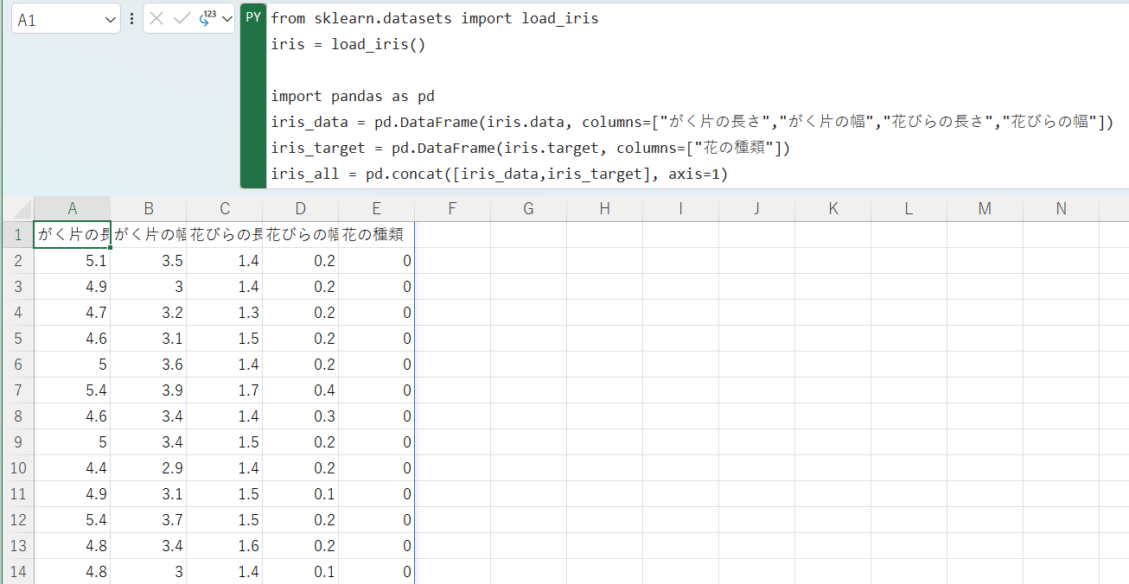The width and height of the screenshot is (1129, 584).
Task: Select the first 0 value in column E
Action: click(x=376, y=260)
